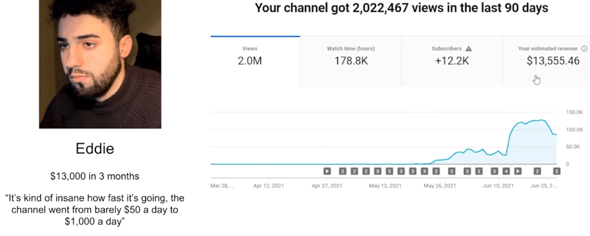Click the first 2-videos marker after the play marker

342,171
